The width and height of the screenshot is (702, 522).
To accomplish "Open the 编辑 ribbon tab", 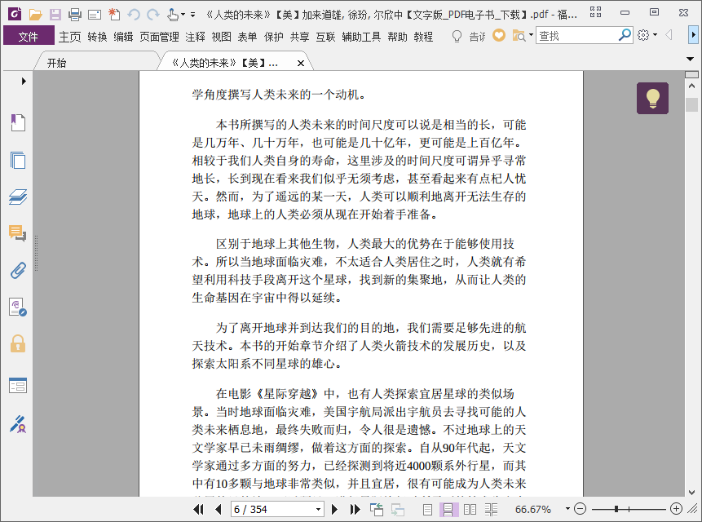I will click(x=123, y=36).
